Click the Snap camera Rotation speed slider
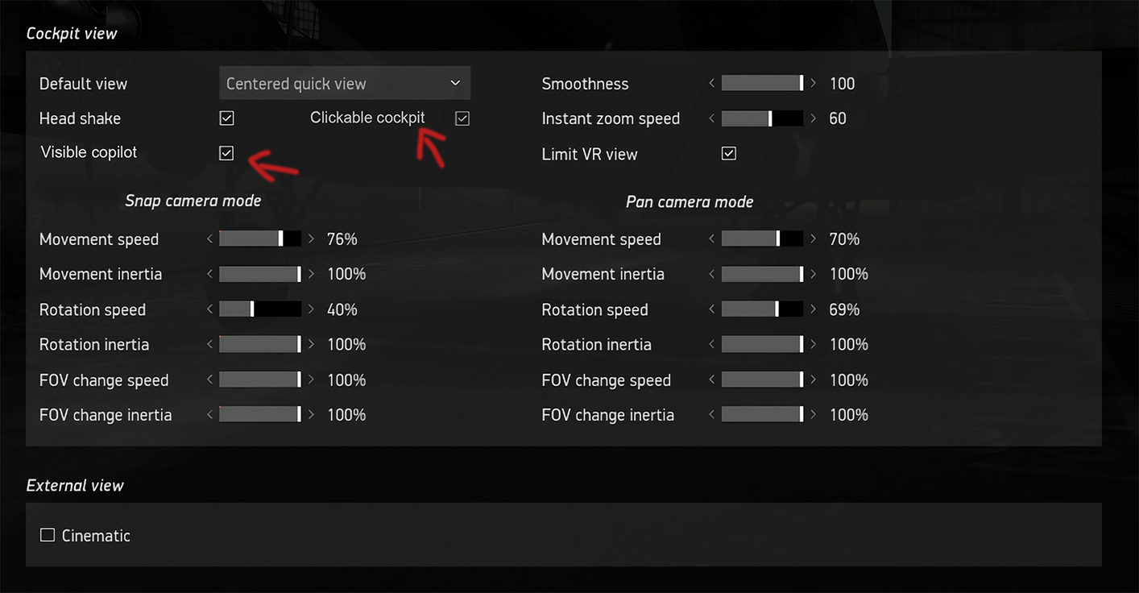1139x593 pixels. (x=260, y=309)
